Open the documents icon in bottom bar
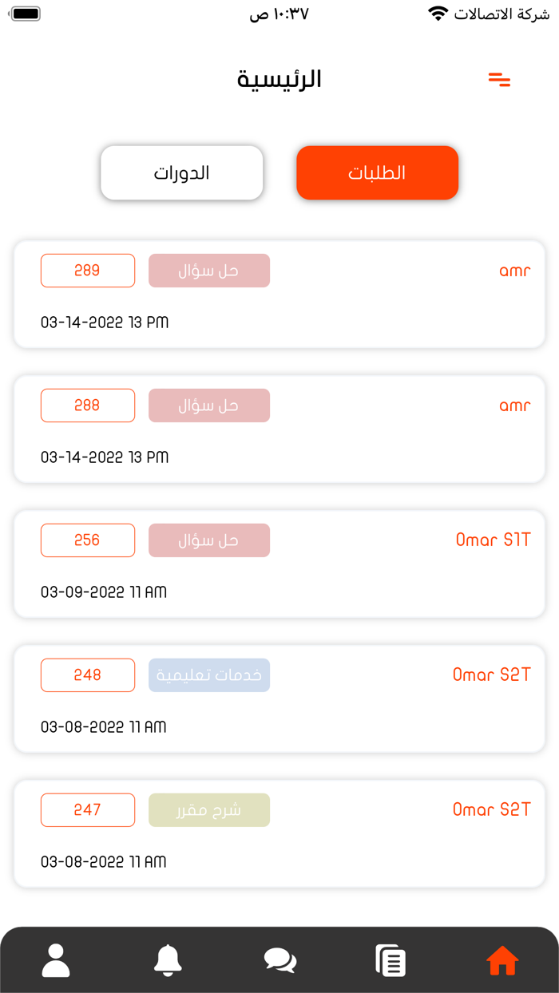 point(391,960)
